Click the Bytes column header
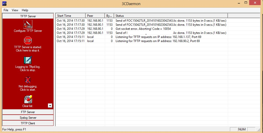The height and width of the screenshot is (133, 263). (x=109, y=16)
